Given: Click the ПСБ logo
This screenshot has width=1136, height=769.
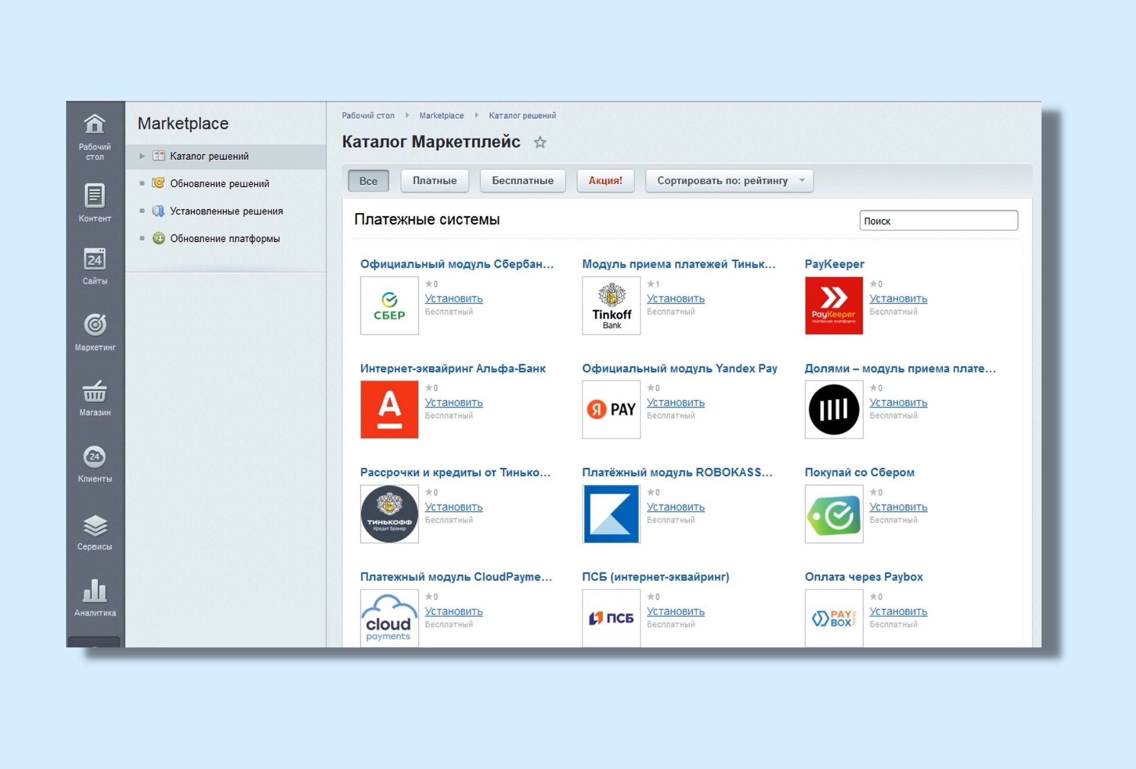Looking at the screenshot, I should coord(611,618).
